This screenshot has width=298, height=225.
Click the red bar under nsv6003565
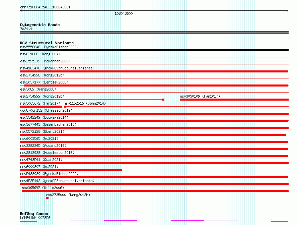pyautogui.click(x=154, y=142)
